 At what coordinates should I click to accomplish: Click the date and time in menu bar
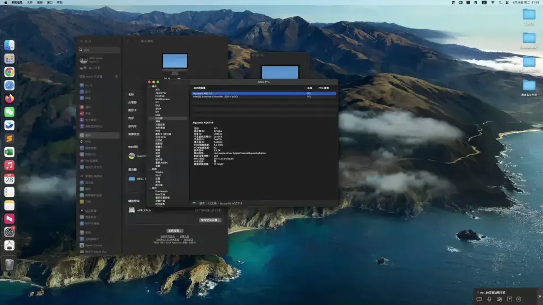point(526,3)
